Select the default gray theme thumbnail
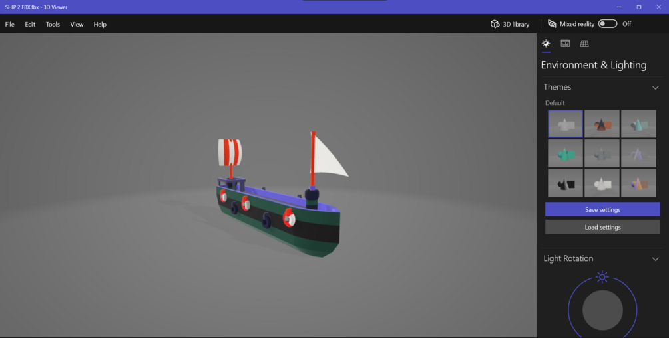This screenshot has width=669, height=338. tap(565, 124)
